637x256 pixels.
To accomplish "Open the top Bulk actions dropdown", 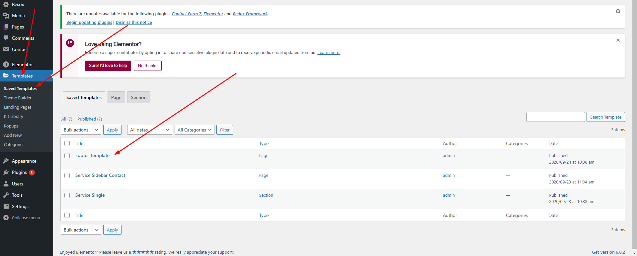I will (x=81, y=130).
